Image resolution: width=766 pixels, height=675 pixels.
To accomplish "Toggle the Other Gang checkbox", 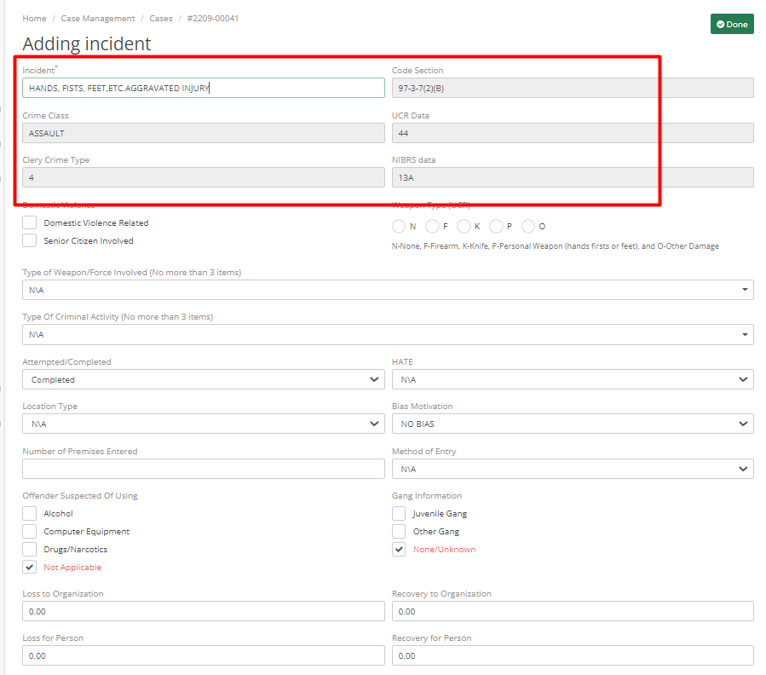I will [399, 531].
